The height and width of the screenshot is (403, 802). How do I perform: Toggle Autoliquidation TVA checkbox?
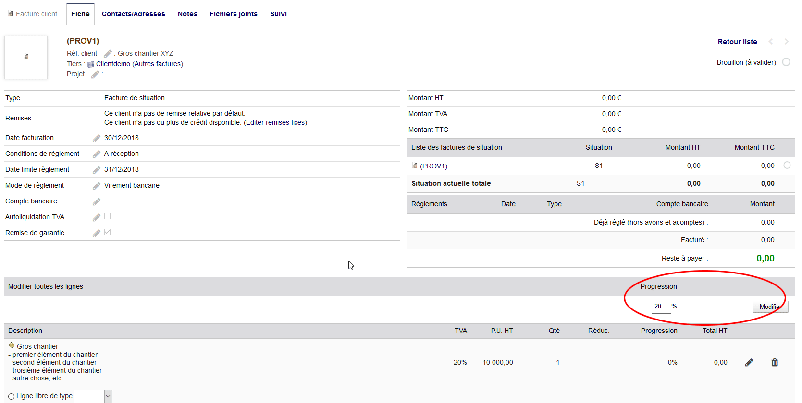coord(108,216)
